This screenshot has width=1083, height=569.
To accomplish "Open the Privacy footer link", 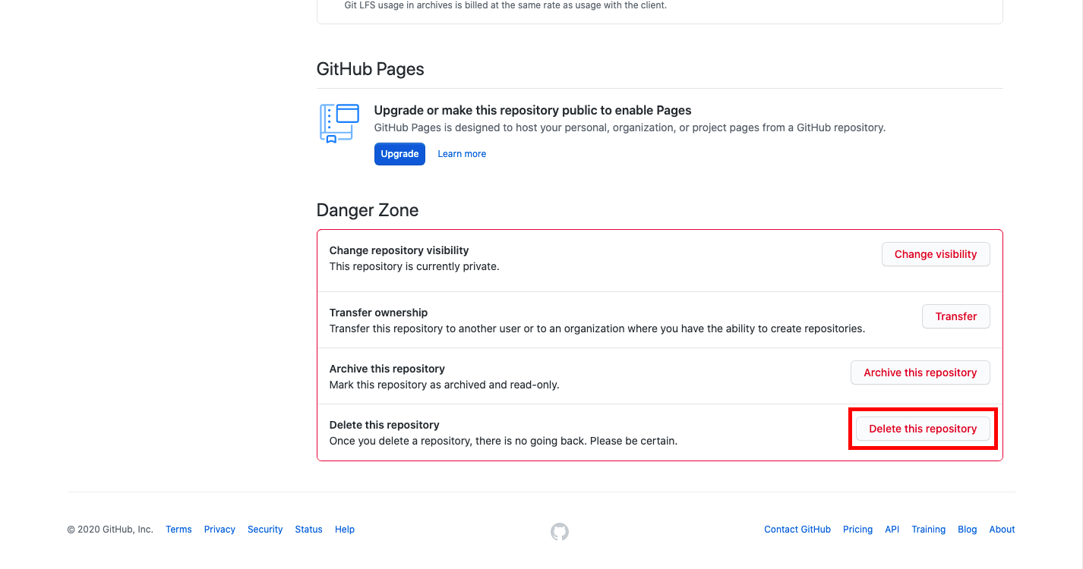I will pyautogui.click(x=219, y=530).
